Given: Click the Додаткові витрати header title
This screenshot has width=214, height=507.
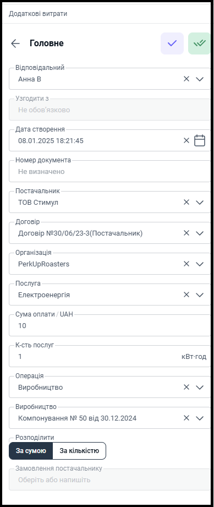Looking at the screenshot, I should point(38,14).
